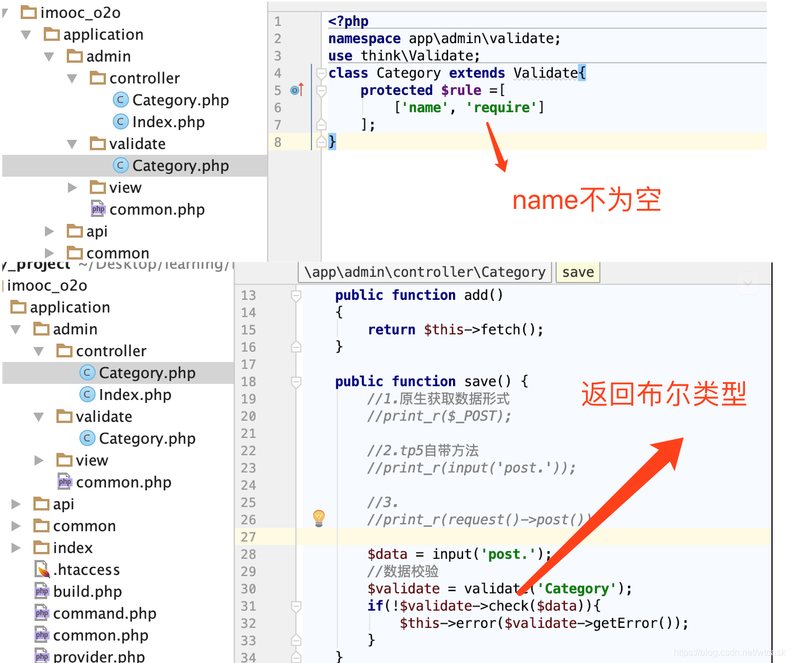Viewport: 791px width, 663px height.
Task: Open highlighted Category.php under validate in top tree
Action: coord(180,166)
